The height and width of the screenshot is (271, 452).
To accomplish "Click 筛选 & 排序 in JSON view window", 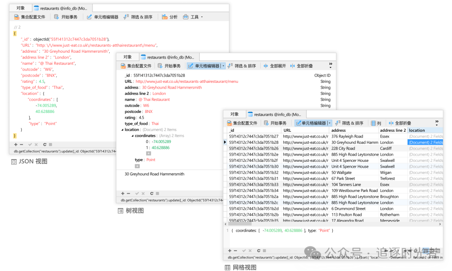I will point(138,17).
